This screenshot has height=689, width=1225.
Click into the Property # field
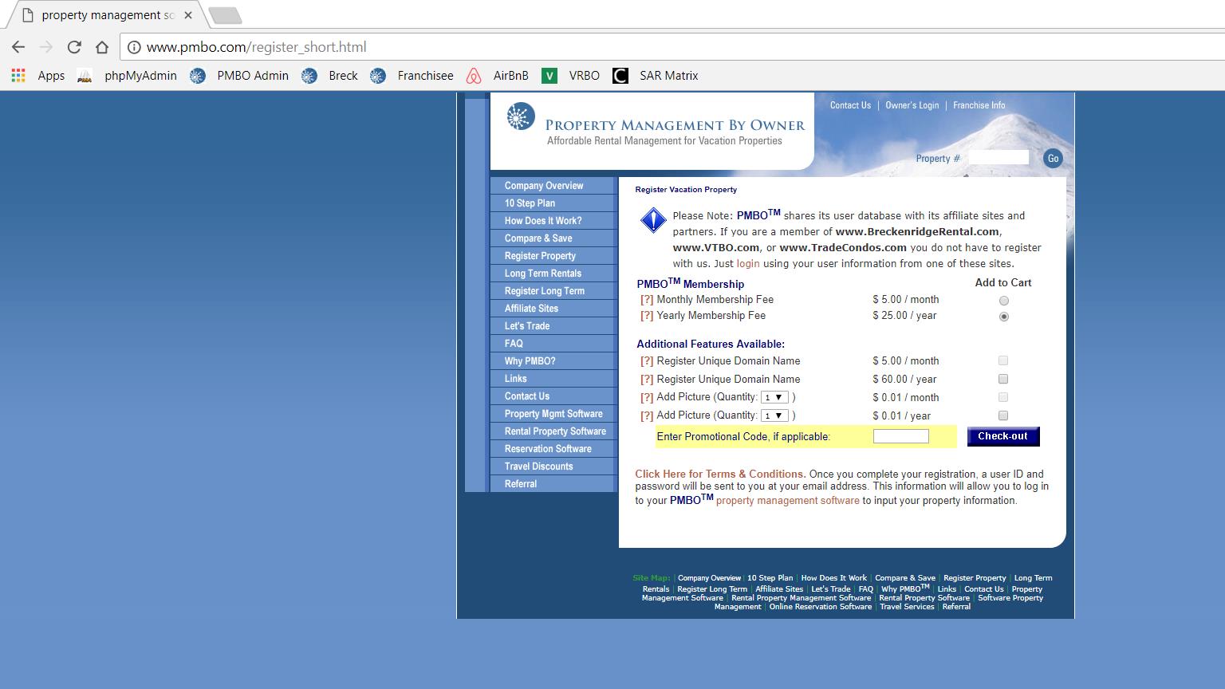pyautogui.click(x=999, y=158)
